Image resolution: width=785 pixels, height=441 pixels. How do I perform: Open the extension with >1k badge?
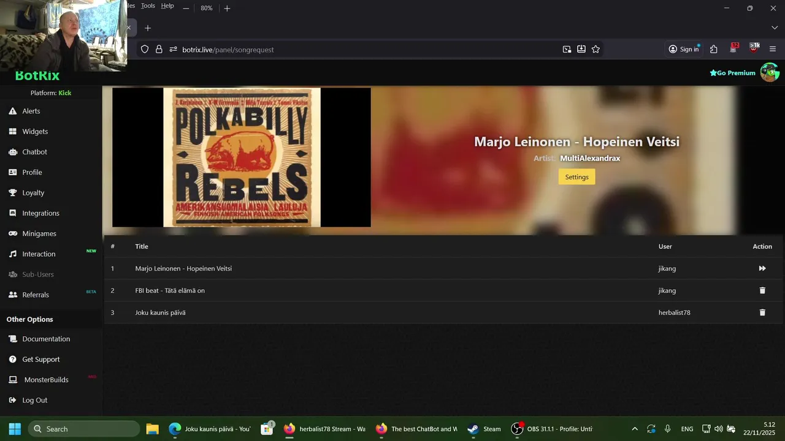click(754, 48)
